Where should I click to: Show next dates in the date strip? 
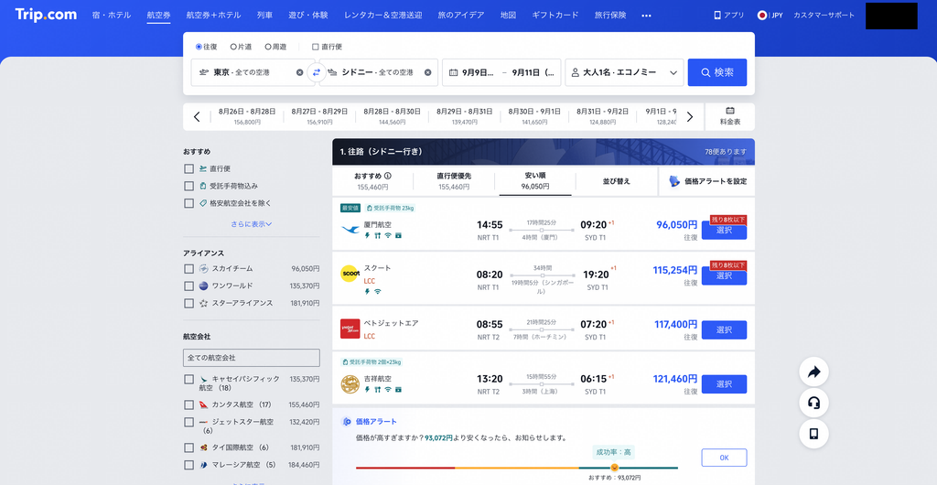click(690, 117)
